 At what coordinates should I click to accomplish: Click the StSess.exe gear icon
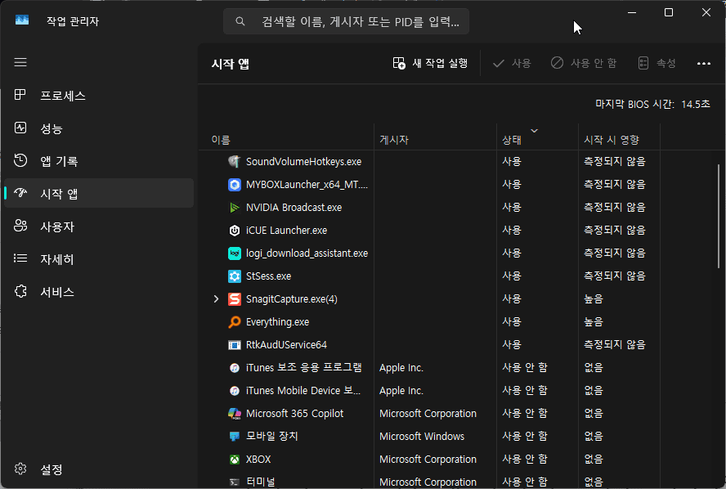pyautogui.click(x=235, y=276)
